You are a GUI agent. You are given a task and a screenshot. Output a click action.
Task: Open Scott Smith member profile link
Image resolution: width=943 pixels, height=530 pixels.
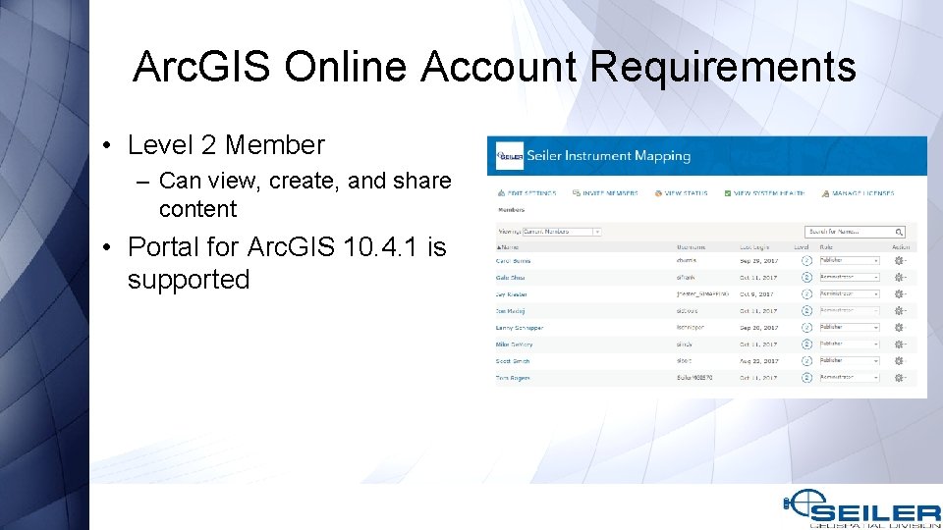513,362
